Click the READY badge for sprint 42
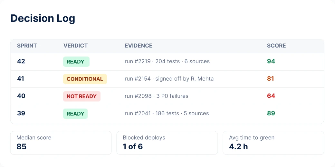This screenshot has width=335, height=167. pos(76,62)
